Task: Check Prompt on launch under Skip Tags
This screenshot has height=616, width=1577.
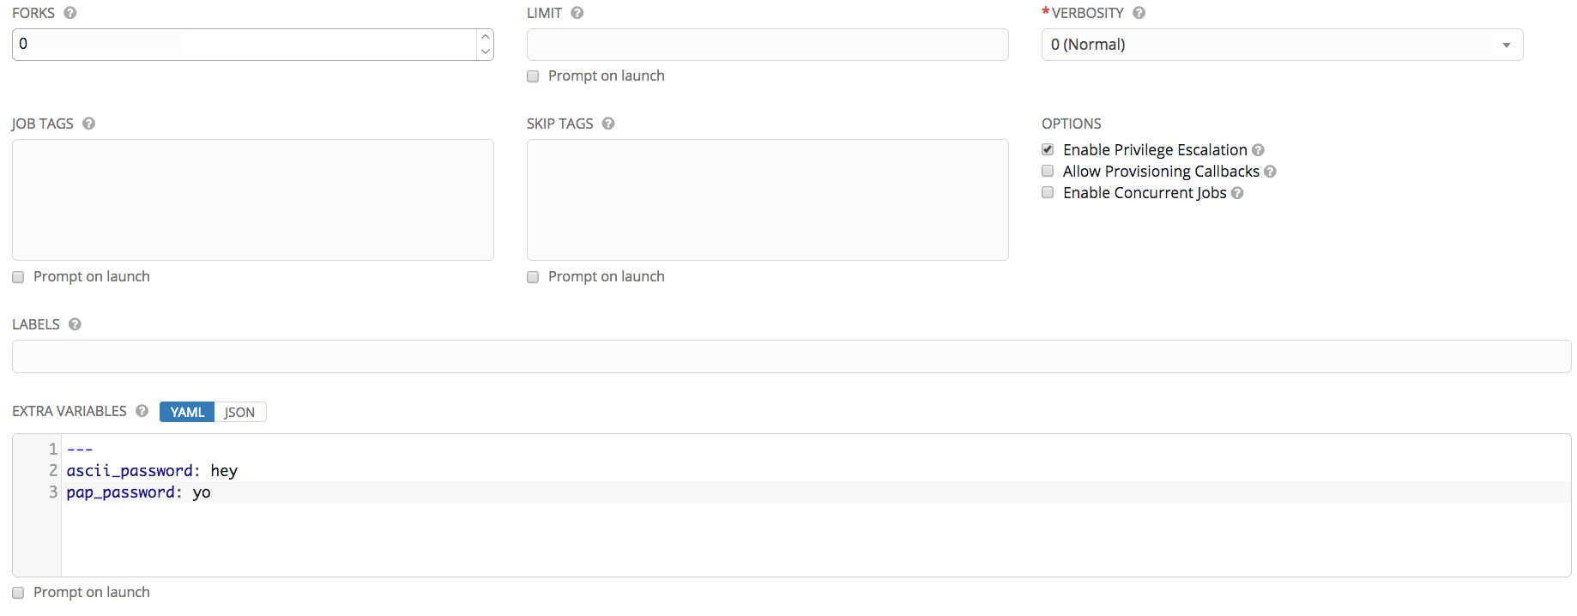Action: point(533,276)
